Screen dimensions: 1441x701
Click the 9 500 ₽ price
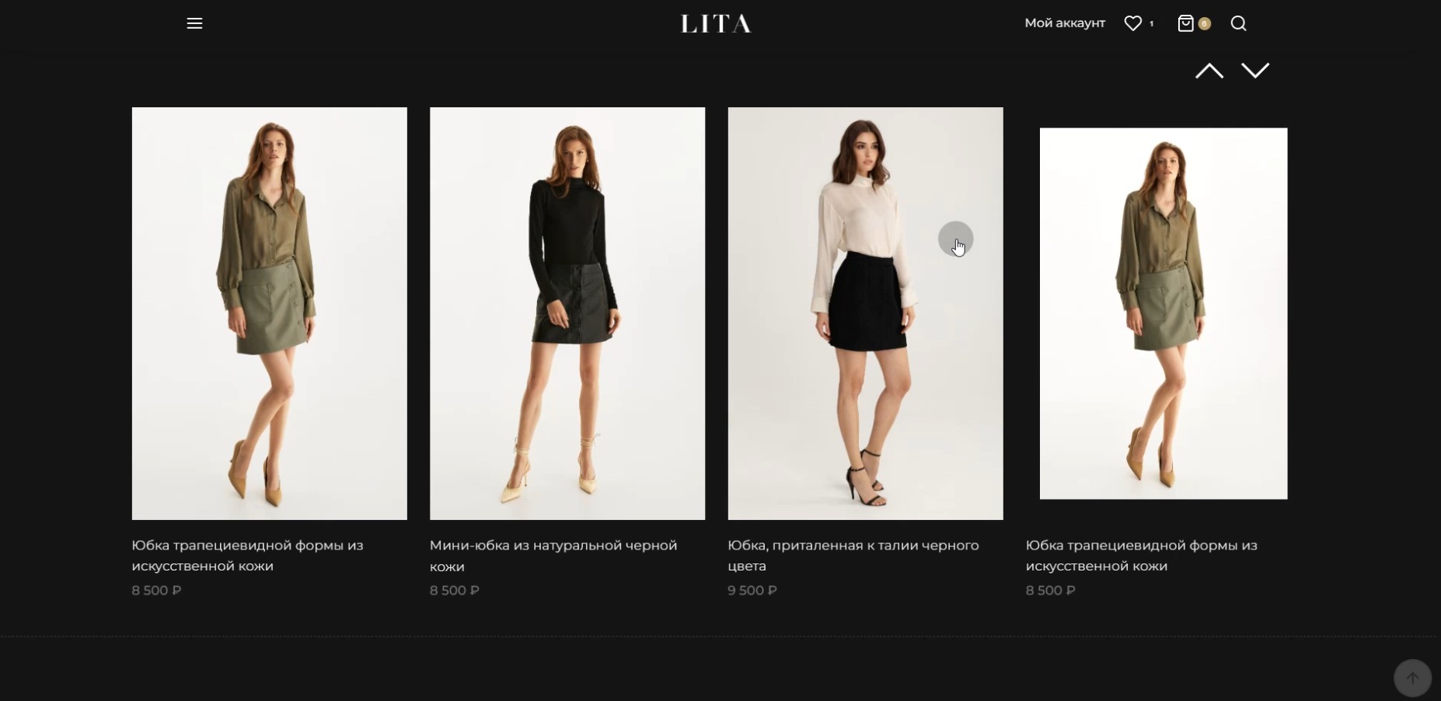tap(752, 591)
